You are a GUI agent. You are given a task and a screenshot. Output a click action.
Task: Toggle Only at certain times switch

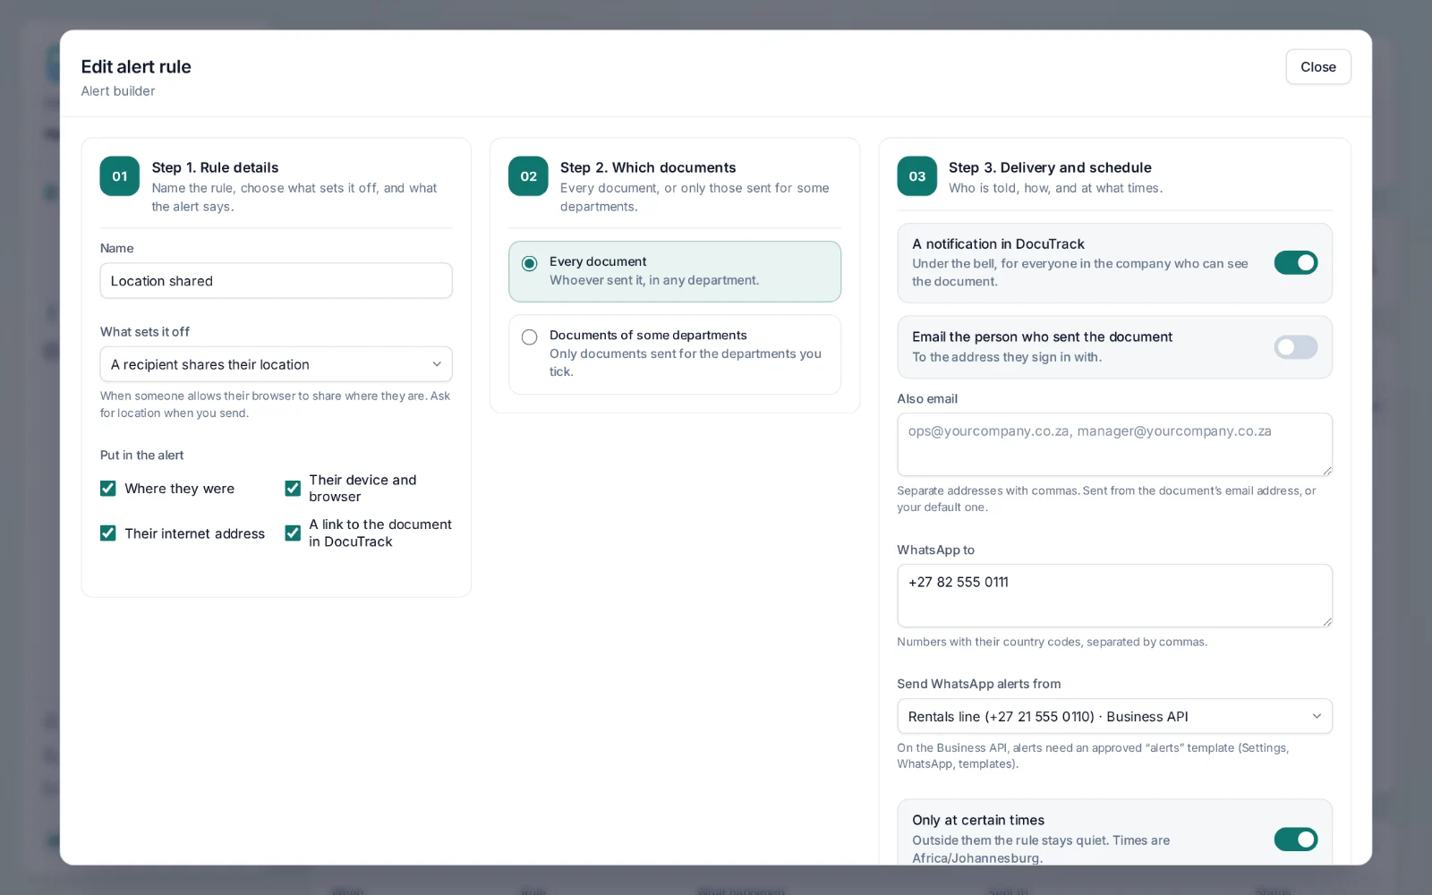tap(1295, 839)
